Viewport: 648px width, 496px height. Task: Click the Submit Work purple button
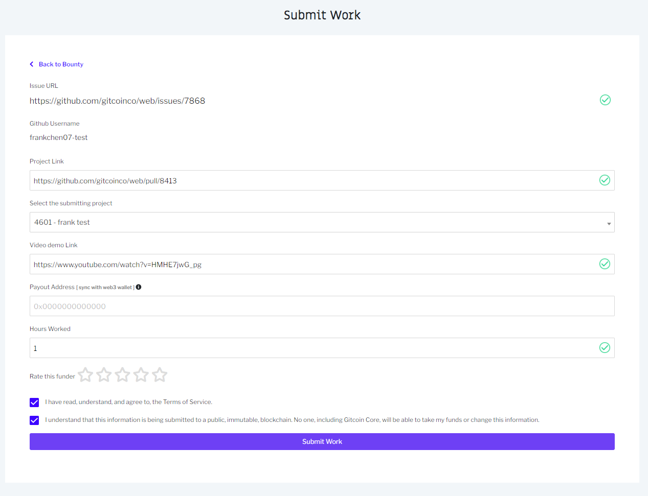pos(322,442)
